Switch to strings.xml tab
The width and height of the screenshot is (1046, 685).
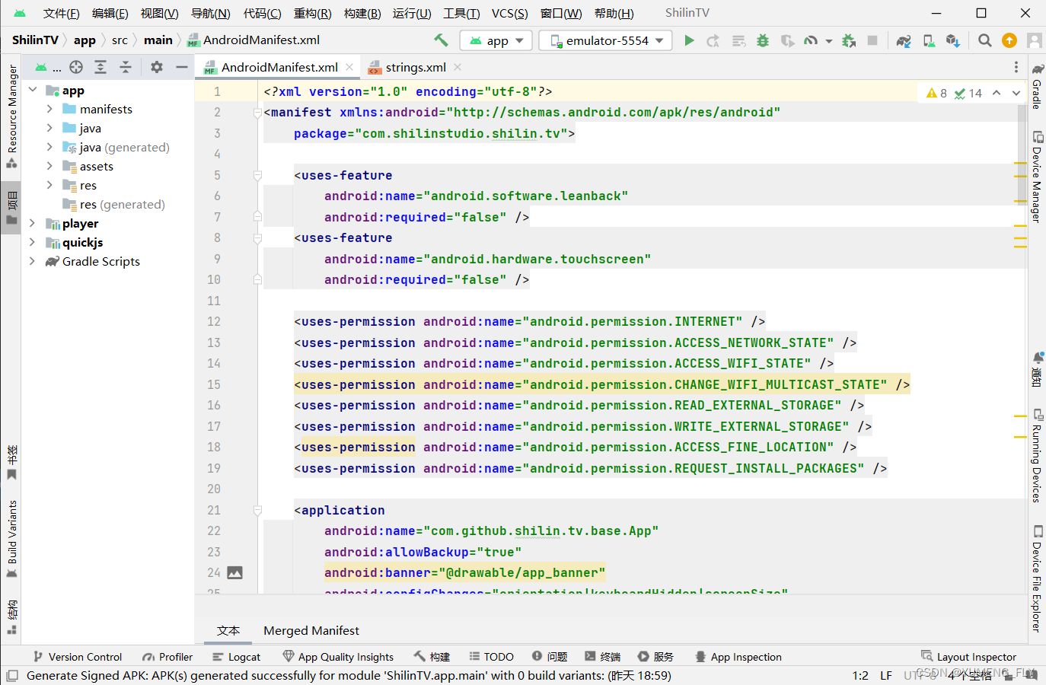coord(415,67)
